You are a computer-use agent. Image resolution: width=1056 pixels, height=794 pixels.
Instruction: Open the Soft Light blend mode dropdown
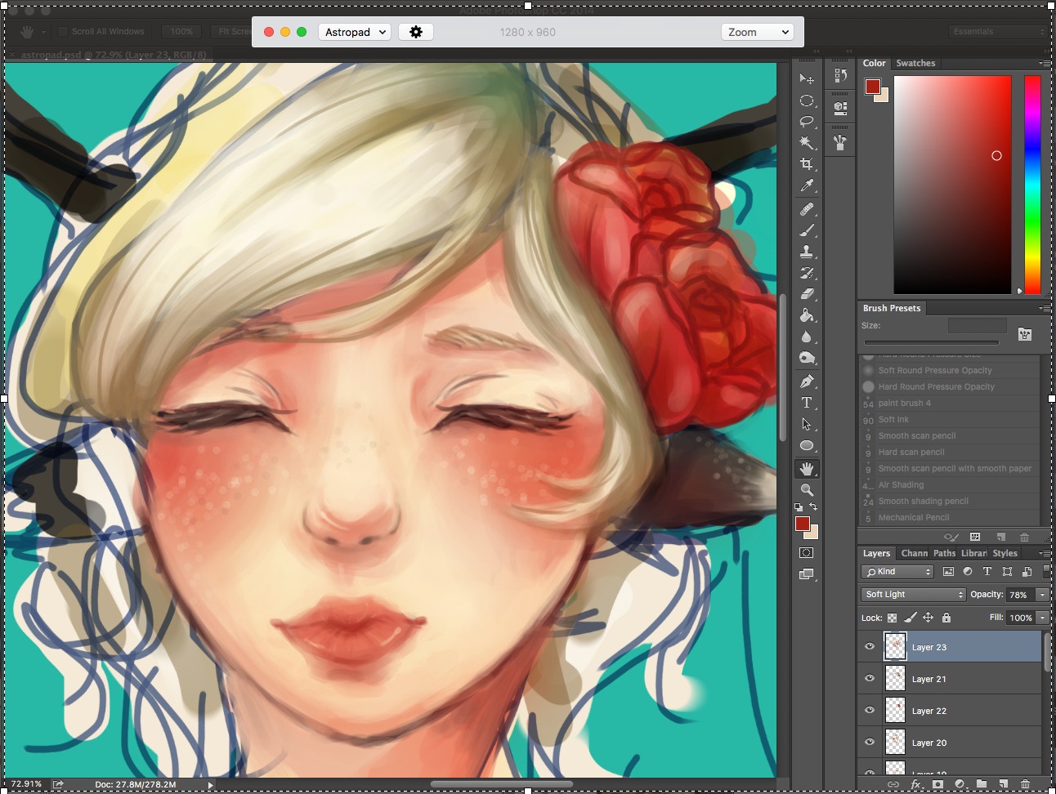[913, 595]
